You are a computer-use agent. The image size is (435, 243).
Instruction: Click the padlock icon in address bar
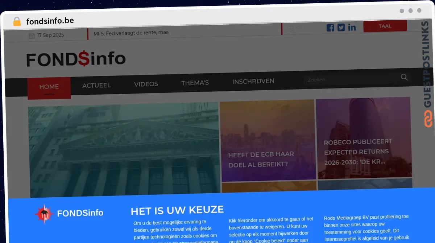[17, 21]
